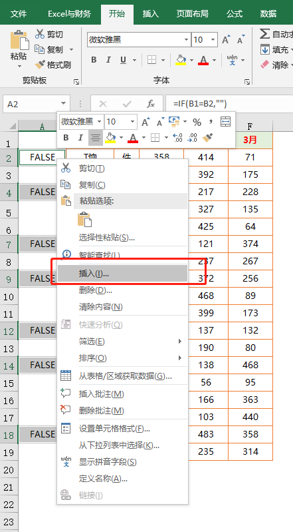Toggle Italic in the mini toolbar
The height and width of the screenshot is (532, 293).
tap(80, 138)
